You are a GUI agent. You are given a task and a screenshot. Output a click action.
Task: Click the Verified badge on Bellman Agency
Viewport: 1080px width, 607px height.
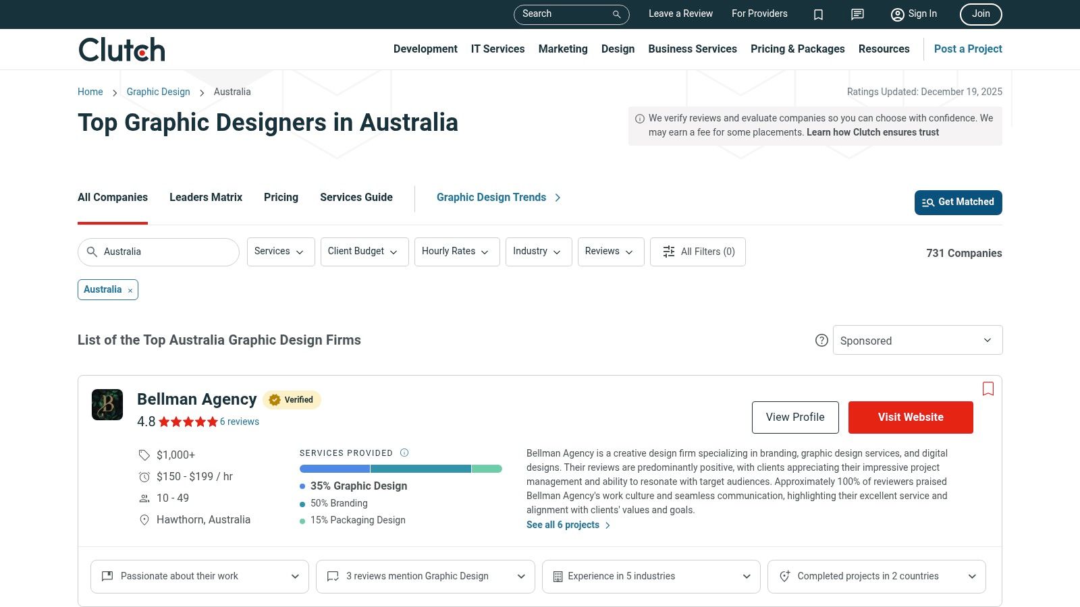tap(292, 399)
